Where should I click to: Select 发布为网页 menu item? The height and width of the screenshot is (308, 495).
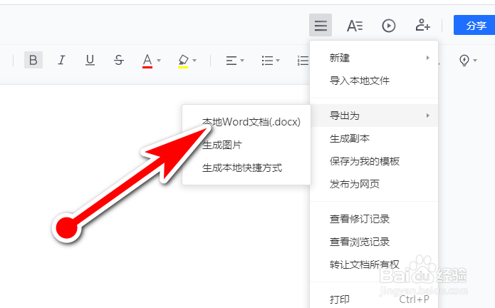click(374, 184)
